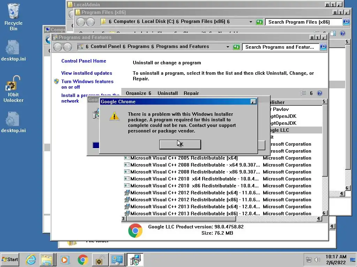Open Turn Windows features on or off
The height and width of the screenshot is (267, 357).
pos(87,84)
